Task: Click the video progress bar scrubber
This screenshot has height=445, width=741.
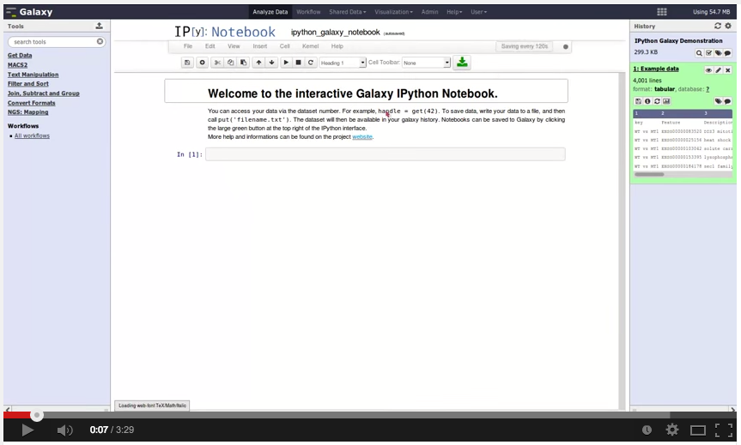Action: pos(37,415)
